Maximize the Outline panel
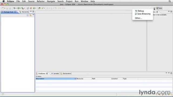 [x=171, y=12]
